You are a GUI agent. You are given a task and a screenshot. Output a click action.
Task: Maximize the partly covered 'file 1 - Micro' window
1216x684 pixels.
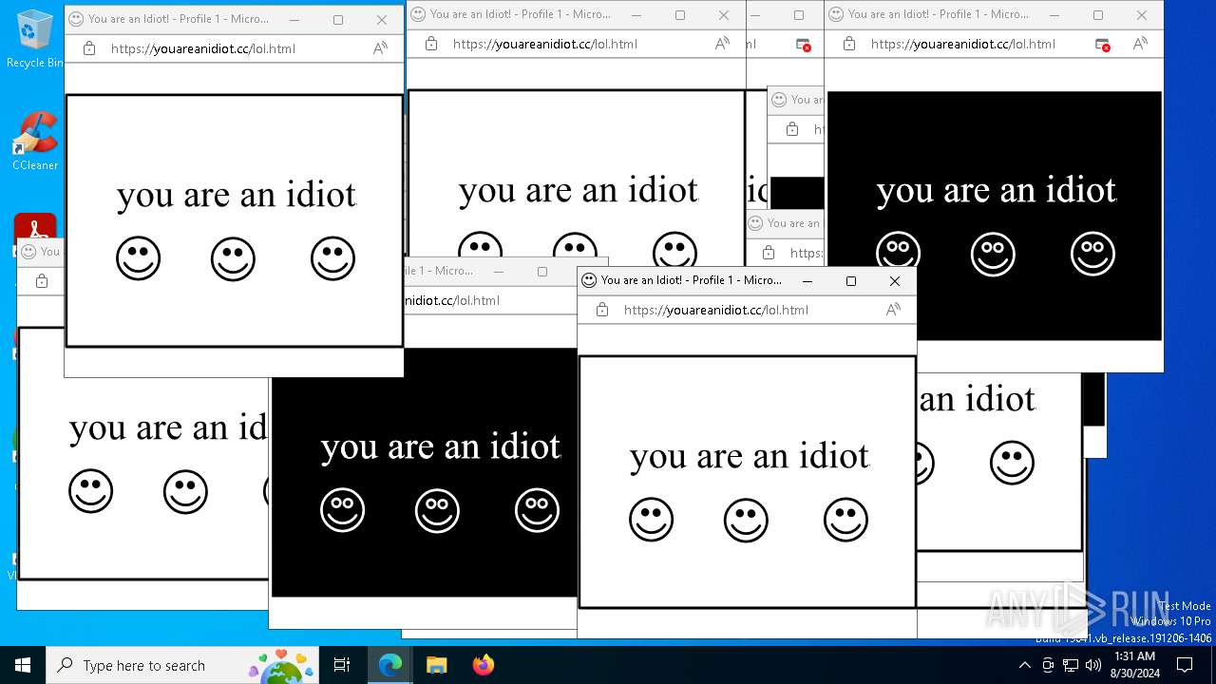coord(541,271)
